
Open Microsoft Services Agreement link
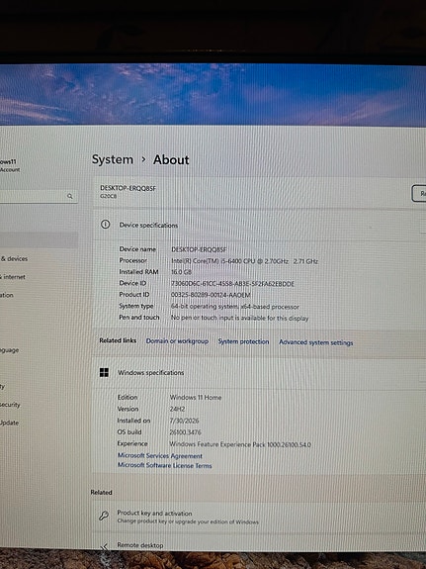[x=160, y=456]
